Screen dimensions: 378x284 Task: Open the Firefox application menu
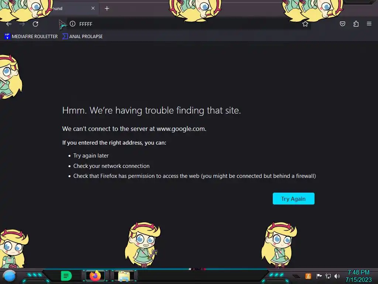pyautogui.click(x=369, y=24)
